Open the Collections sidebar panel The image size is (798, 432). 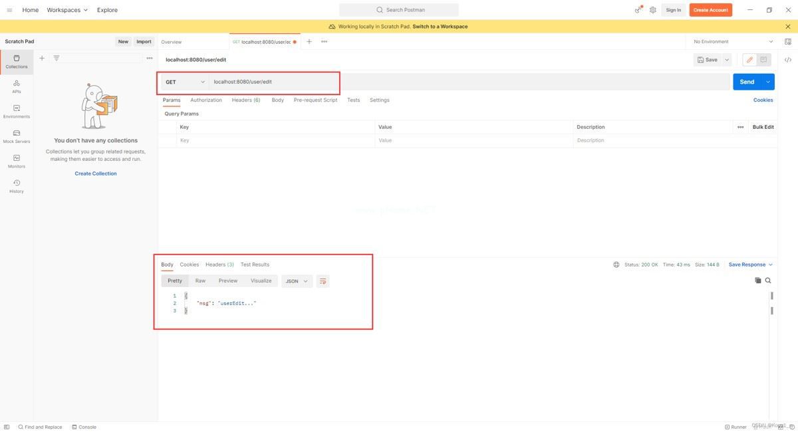click(x=17, y=62)
